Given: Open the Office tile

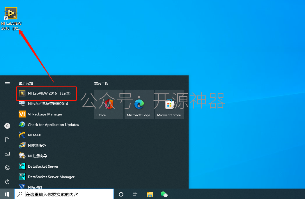Looking at the screenshot, I should pos(109,104).
